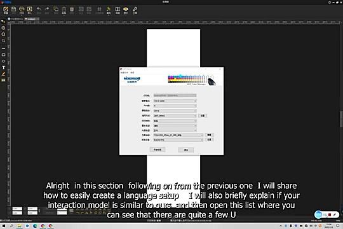Image resolution: width=343 pixels, height=229 pixels.
Task: Click the taskbar clock
Action: click(328, 226)
